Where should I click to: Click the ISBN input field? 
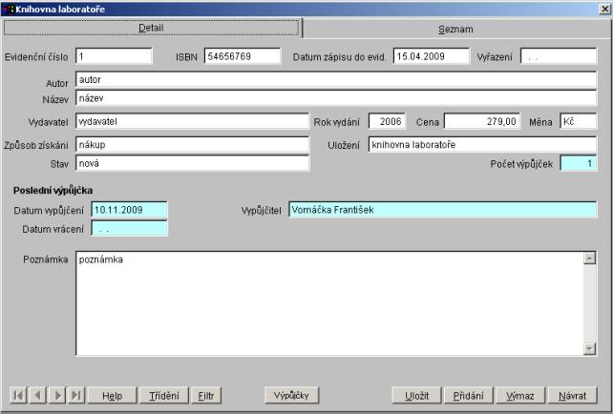[x=242, y=55]
